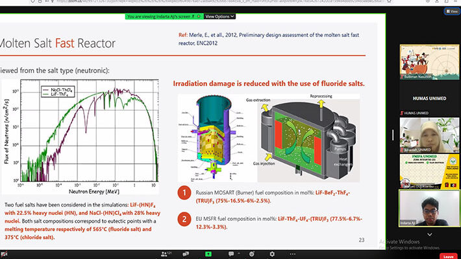
Task: Select Budiman Nasution's video tile
Action: pos(425,63)
